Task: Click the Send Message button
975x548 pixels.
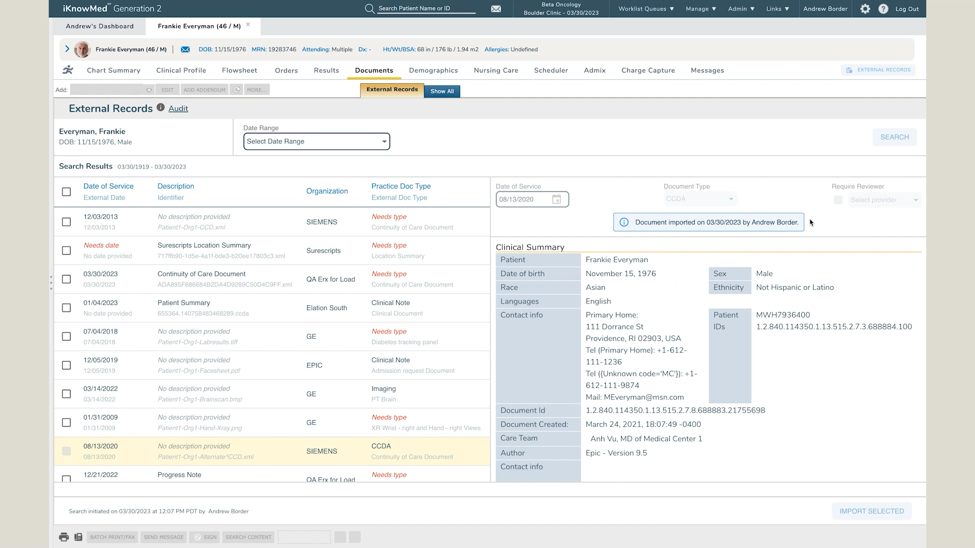Action: [x=164, y=537]
